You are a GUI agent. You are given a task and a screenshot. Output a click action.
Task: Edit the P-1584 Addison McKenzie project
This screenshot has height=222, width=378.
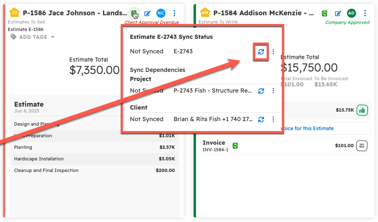[x=338, y=13]
